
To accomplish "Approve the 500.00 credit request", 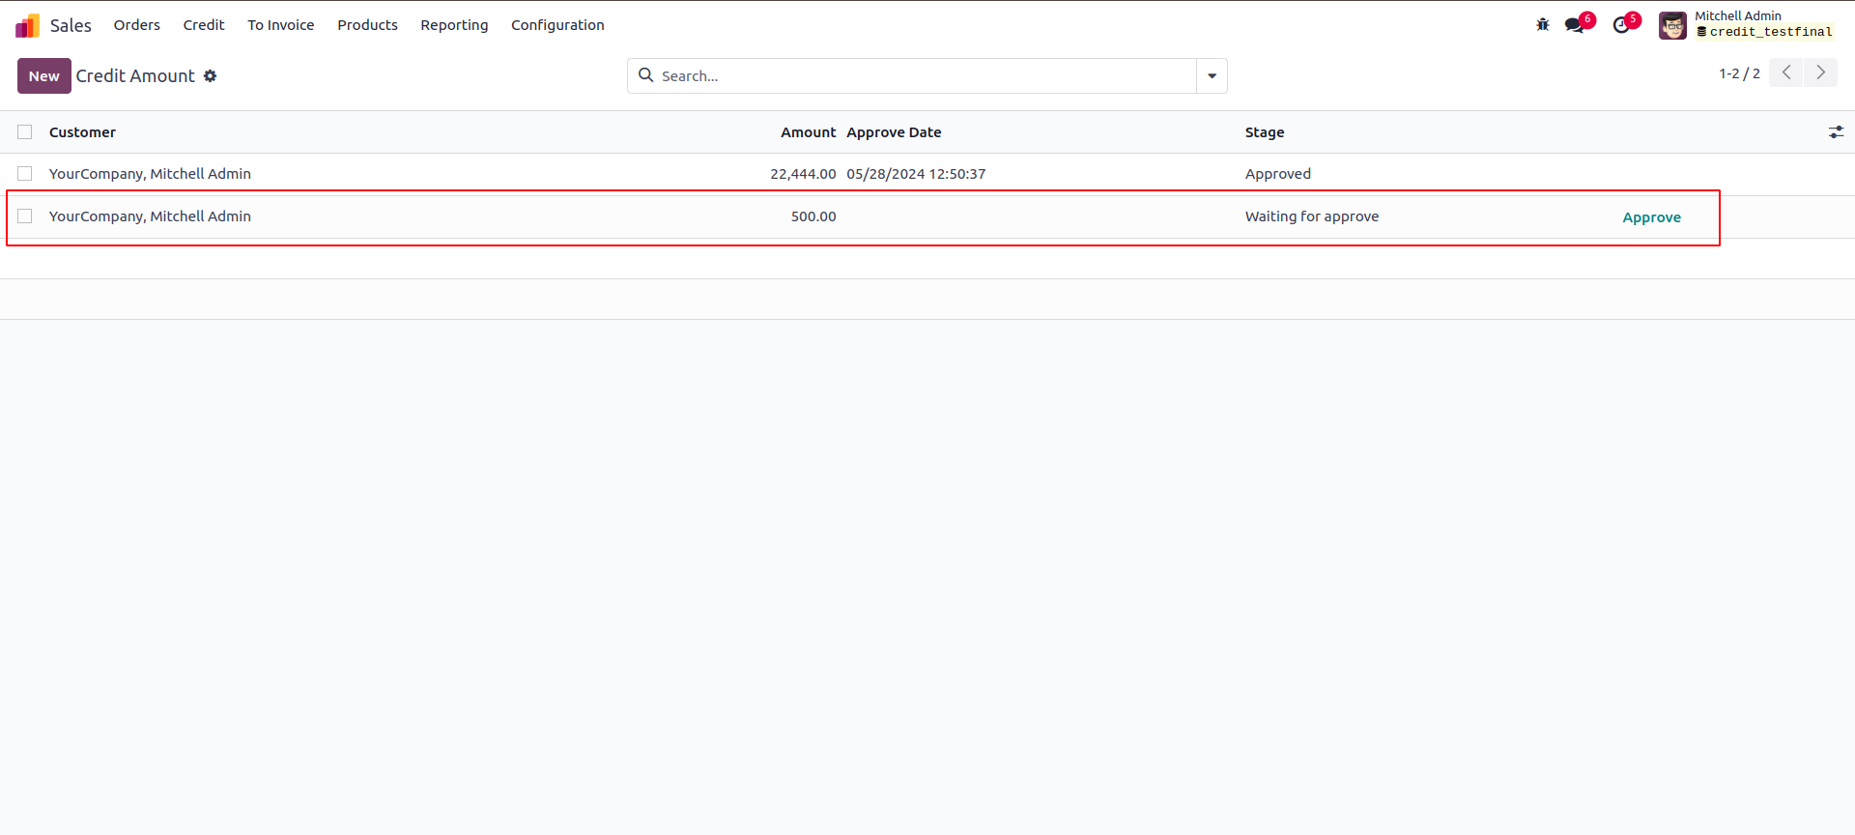I will [x=1651, y=217].
